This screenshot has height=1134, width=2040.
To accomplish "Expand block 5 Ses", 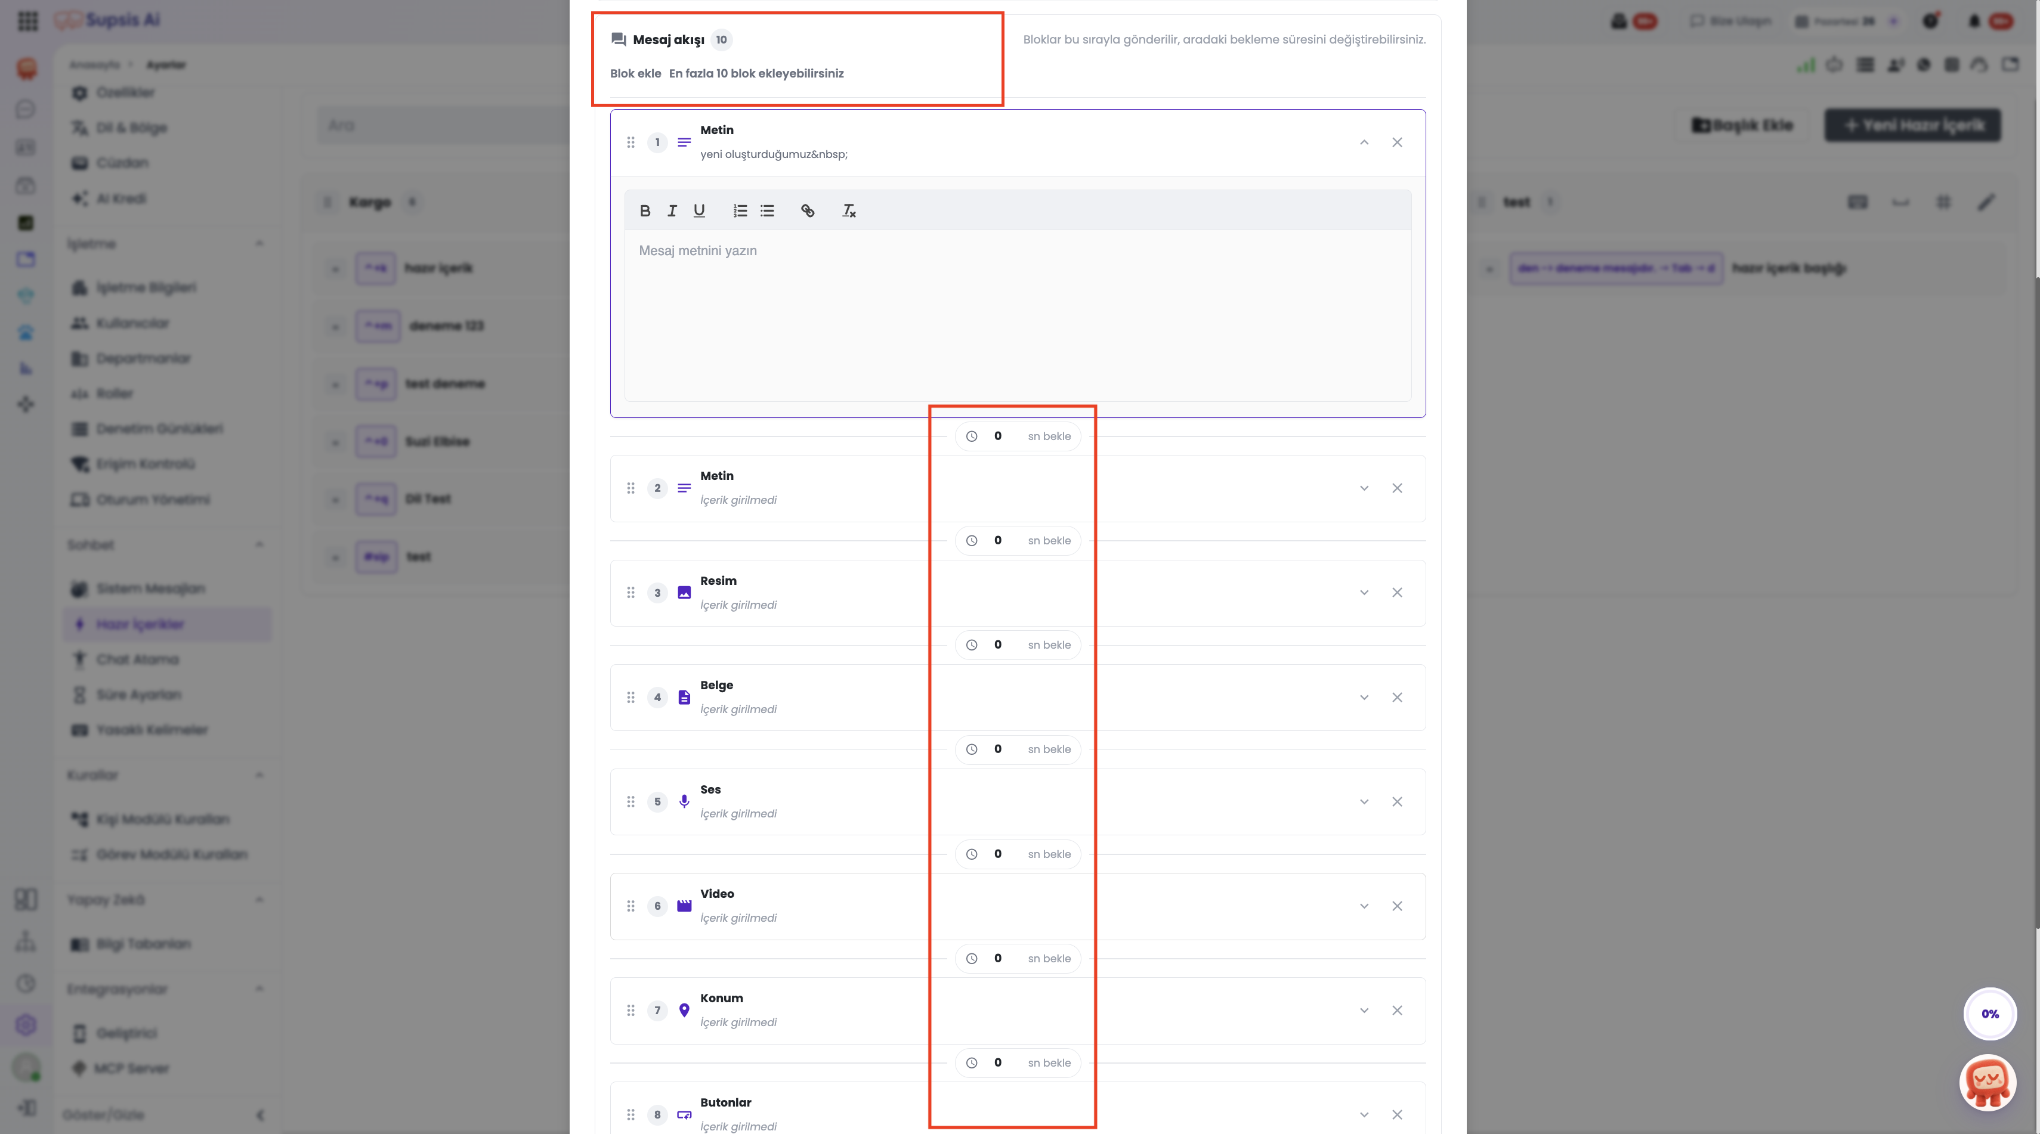I will point(1364,802).
